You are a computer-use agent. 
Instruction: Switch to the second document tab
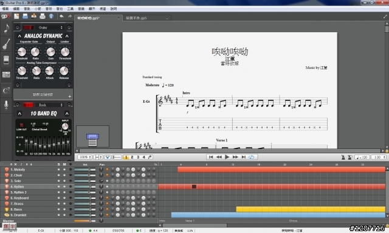(146, 18)
